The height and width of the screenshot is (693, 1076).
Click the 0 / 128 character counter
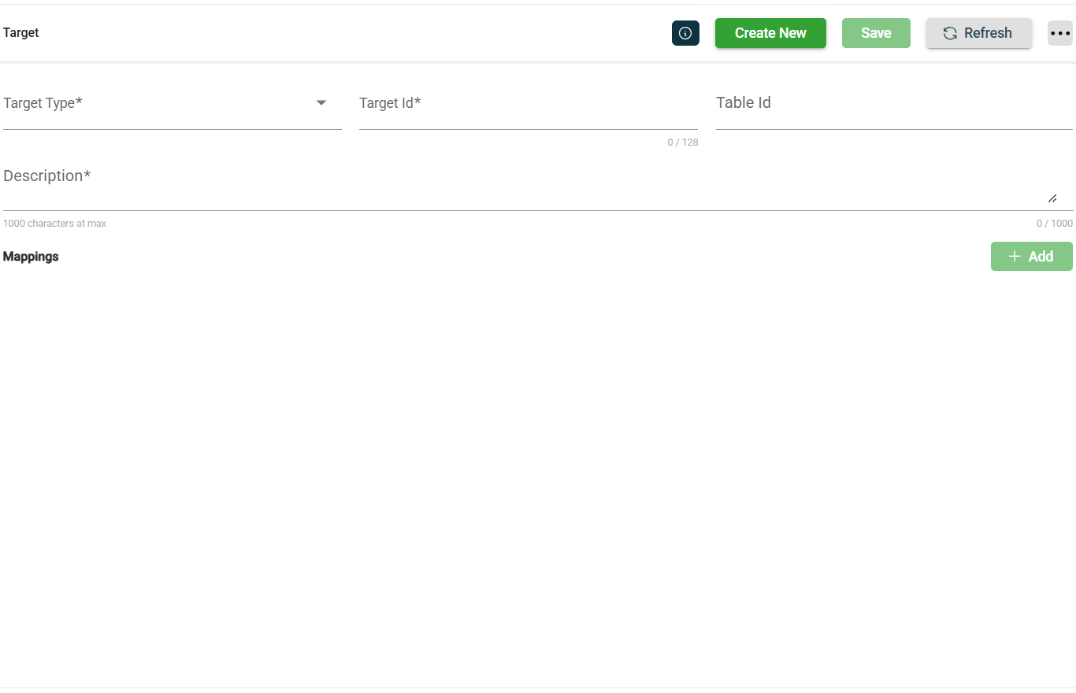[x=682, y=143]
